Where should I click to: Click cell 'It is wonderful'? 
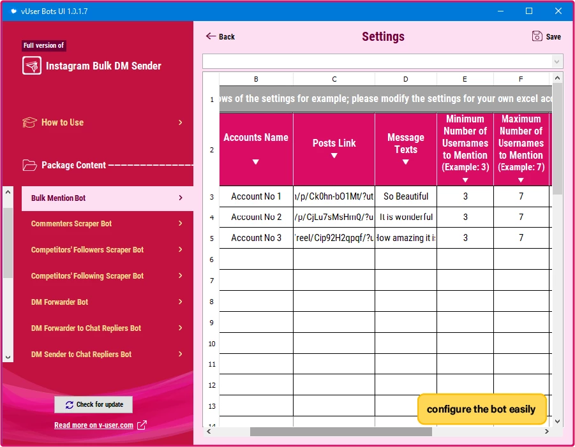pos(406,217)
